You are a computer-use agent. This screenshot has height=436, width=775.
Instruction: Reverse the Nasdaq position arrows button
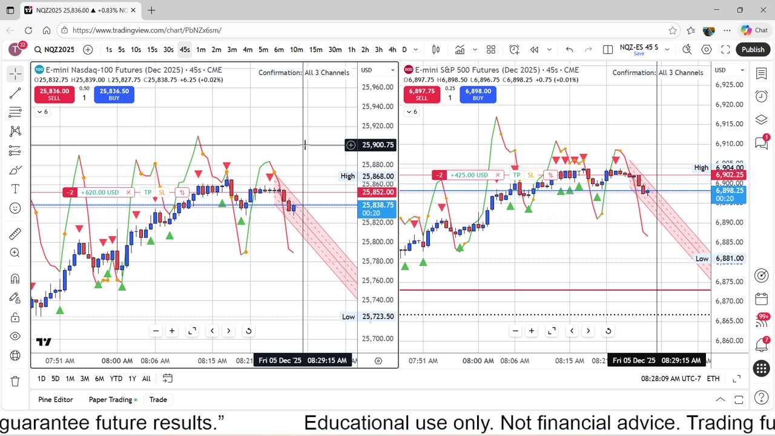click(182, 193)
